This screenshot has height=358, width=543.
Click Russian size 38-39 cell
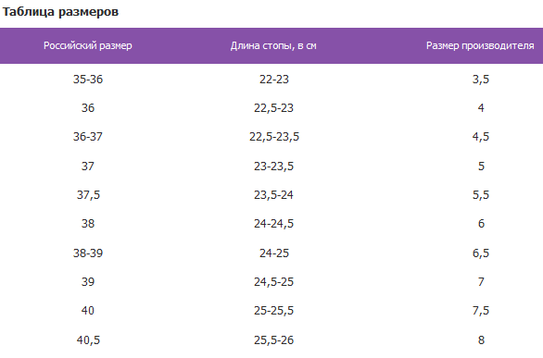point(88,253)
